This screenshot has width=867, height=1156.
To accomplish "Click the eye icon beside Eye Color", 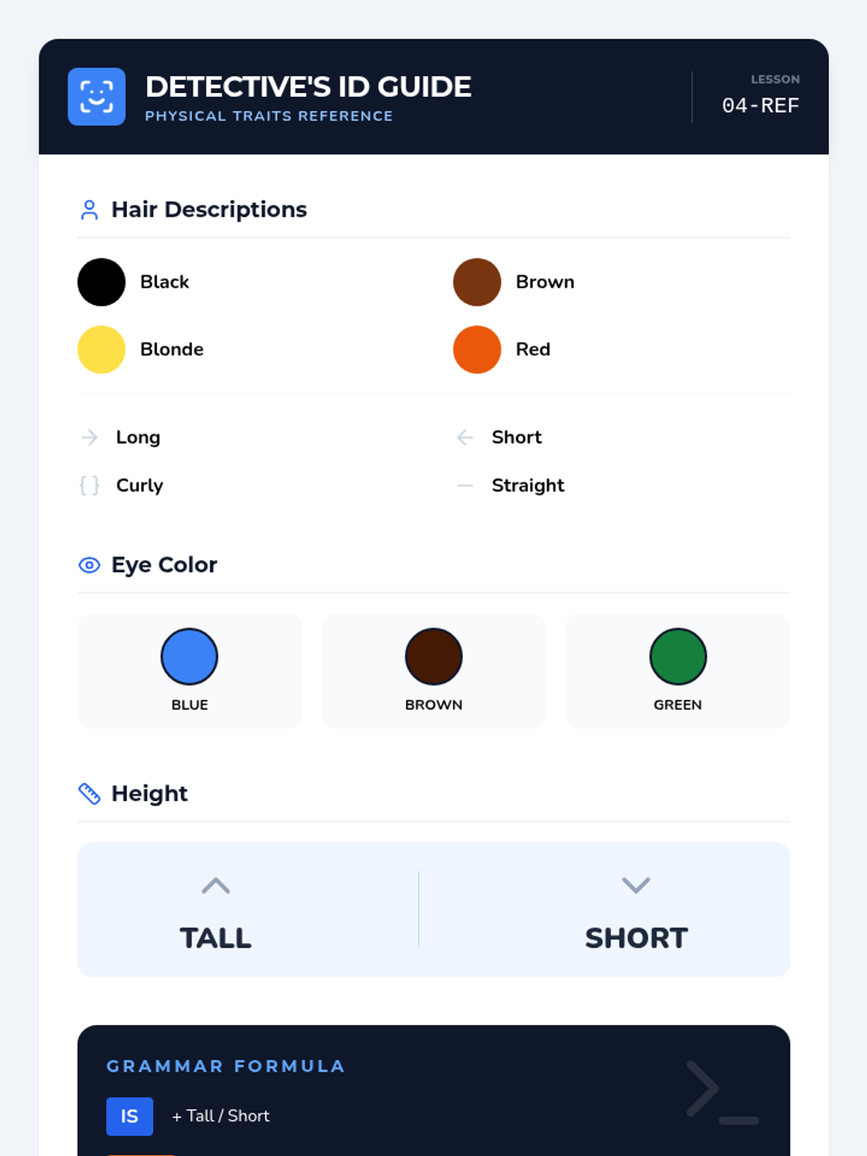I will click(90, 565).
